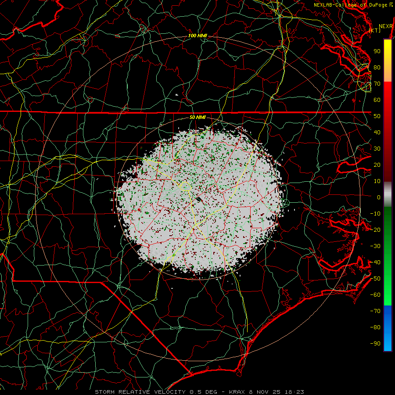Image resolution: width=395 pixels, height=395 pixels.
Task: Click the positive 60 value on velocity scale
Action: click(377, 100)
